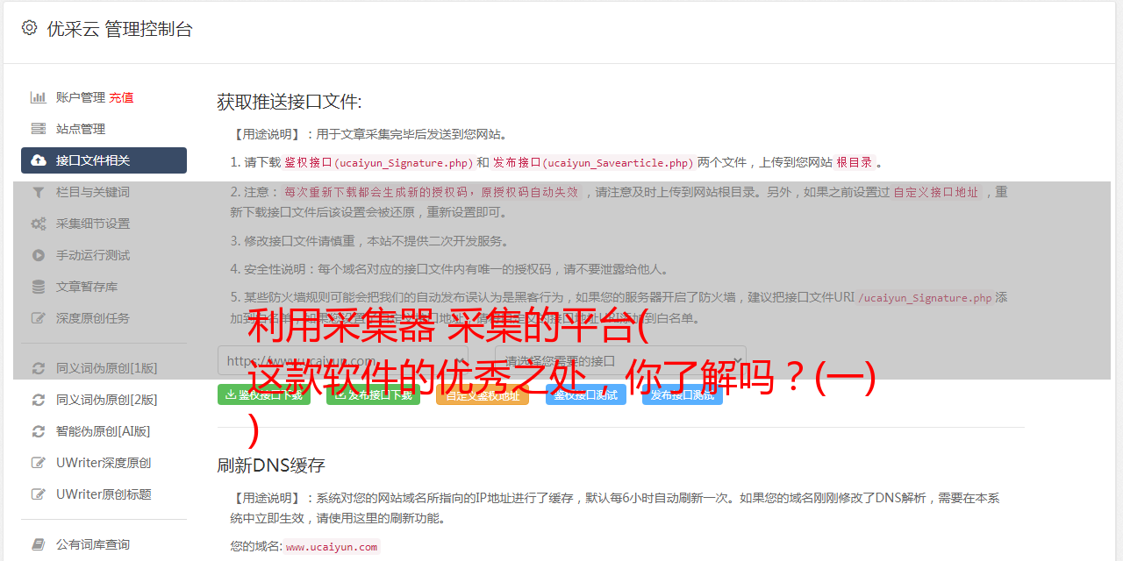Click the funnel icon for 栏目与关键词
This screenshot has height=561, width=1123.
(39, 192)
